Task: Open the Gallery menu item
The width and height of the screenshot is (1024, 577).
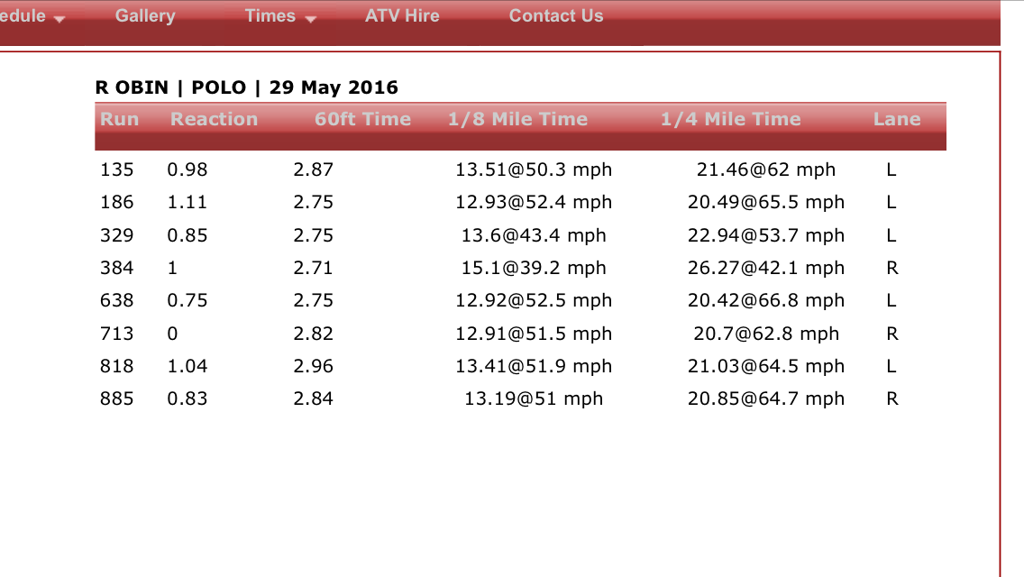Action: click(x=145, y=15)
